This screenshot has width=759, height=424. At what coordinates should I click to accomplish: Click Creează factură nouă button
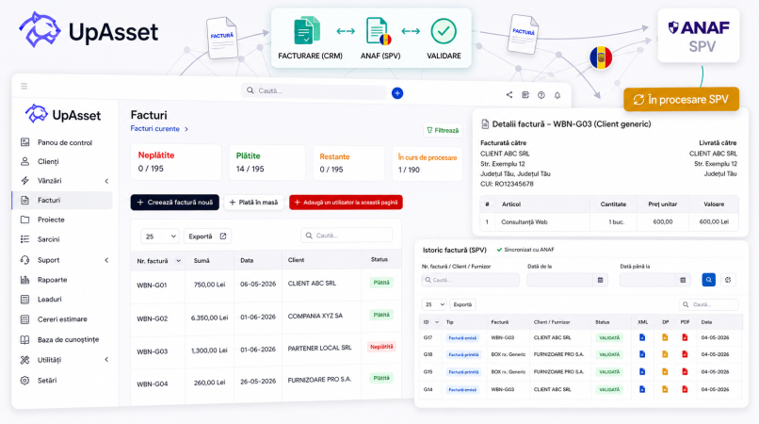point(175,202)
